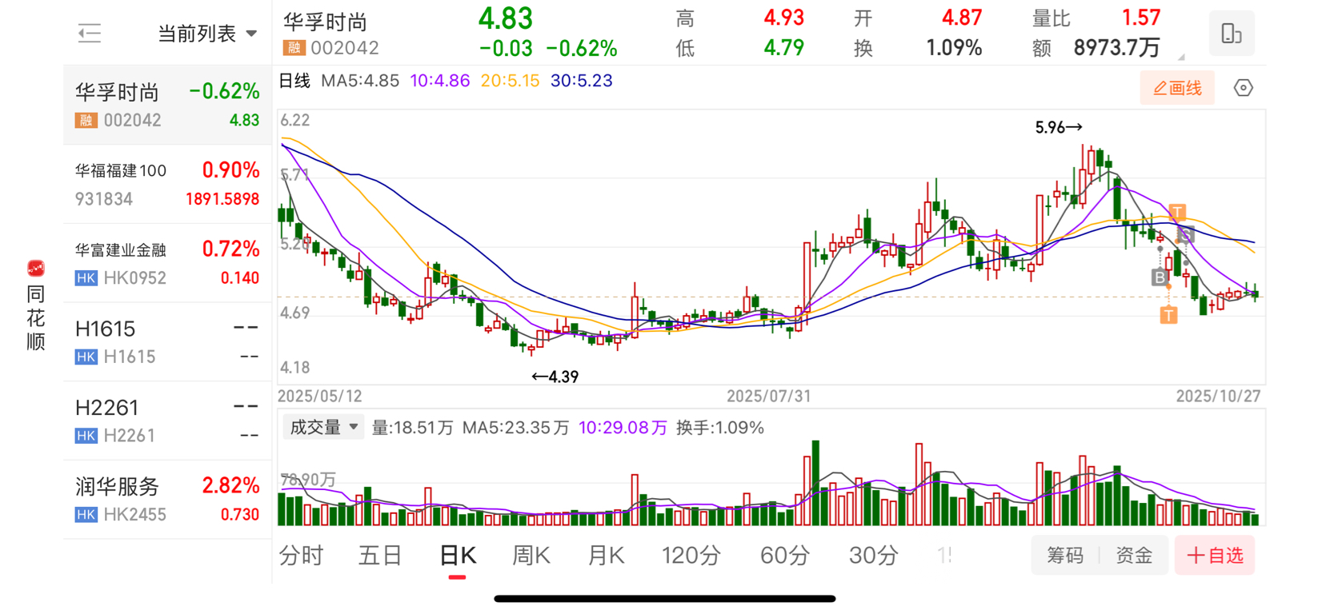Select 华富建业金融 HK0952 row
The width and height of the screenshot is (1330, 614).
[x=167, y=263]
